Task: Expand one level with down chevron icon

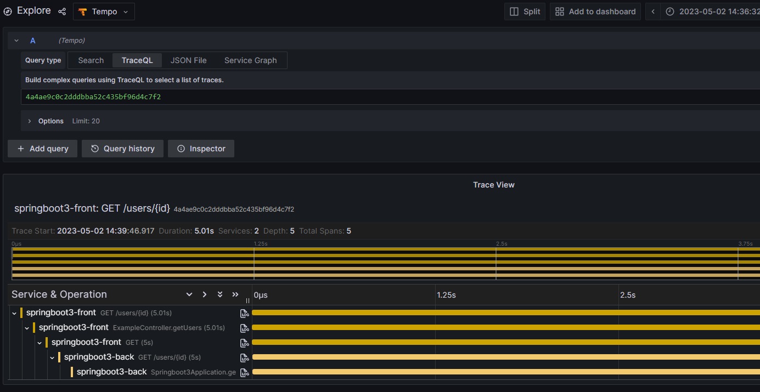Action: coord(189,294)
